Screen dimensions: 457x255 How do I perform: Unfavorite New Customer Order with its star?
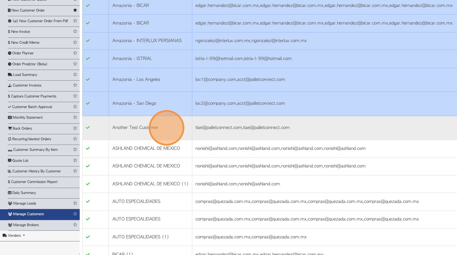pyautogui.click(x=75, y=10)
